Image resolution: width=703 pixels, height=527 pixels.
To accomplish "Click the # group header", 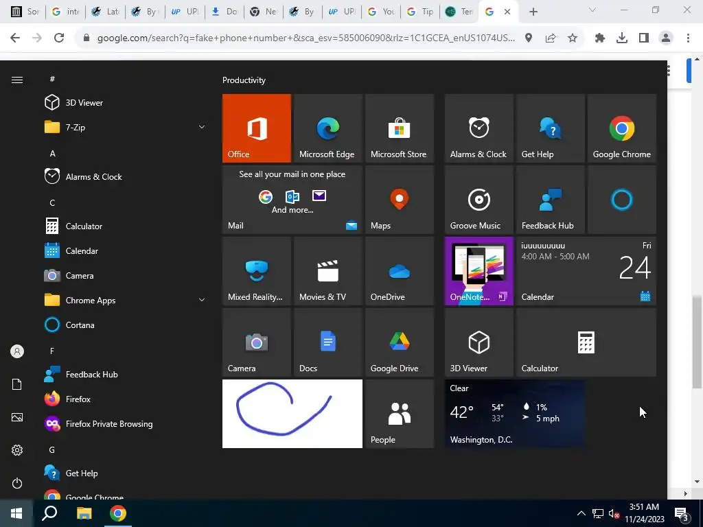I will [52, 79].
